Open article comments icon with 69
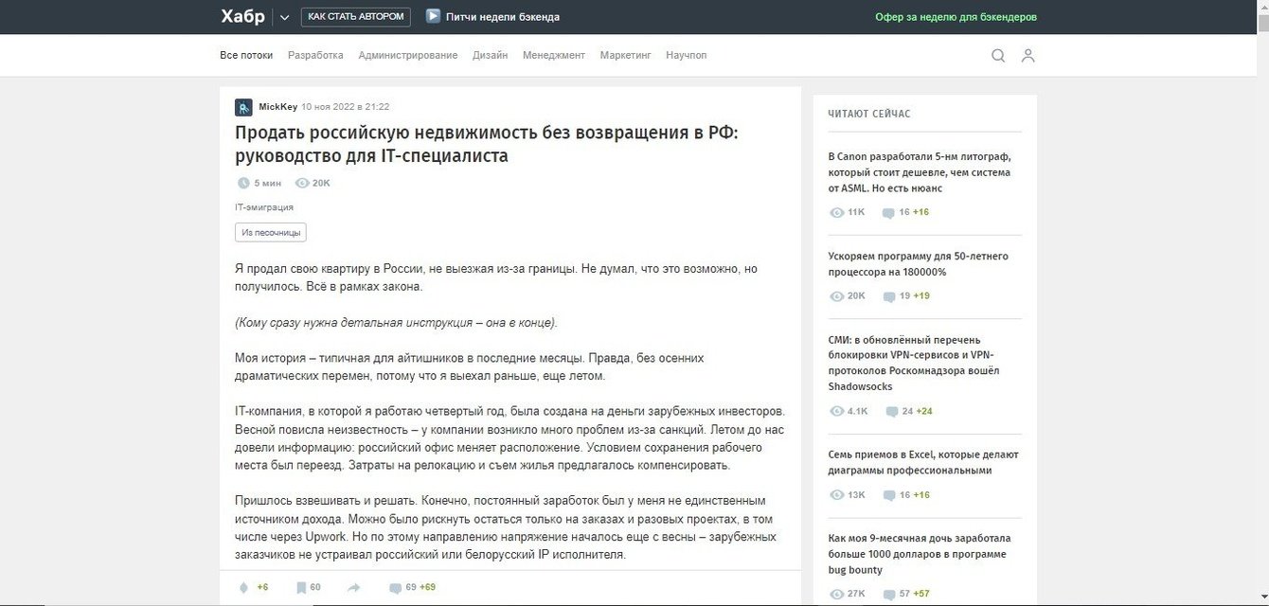The width and height of the screenshot is (1269, 606). [x=395, y=587]
